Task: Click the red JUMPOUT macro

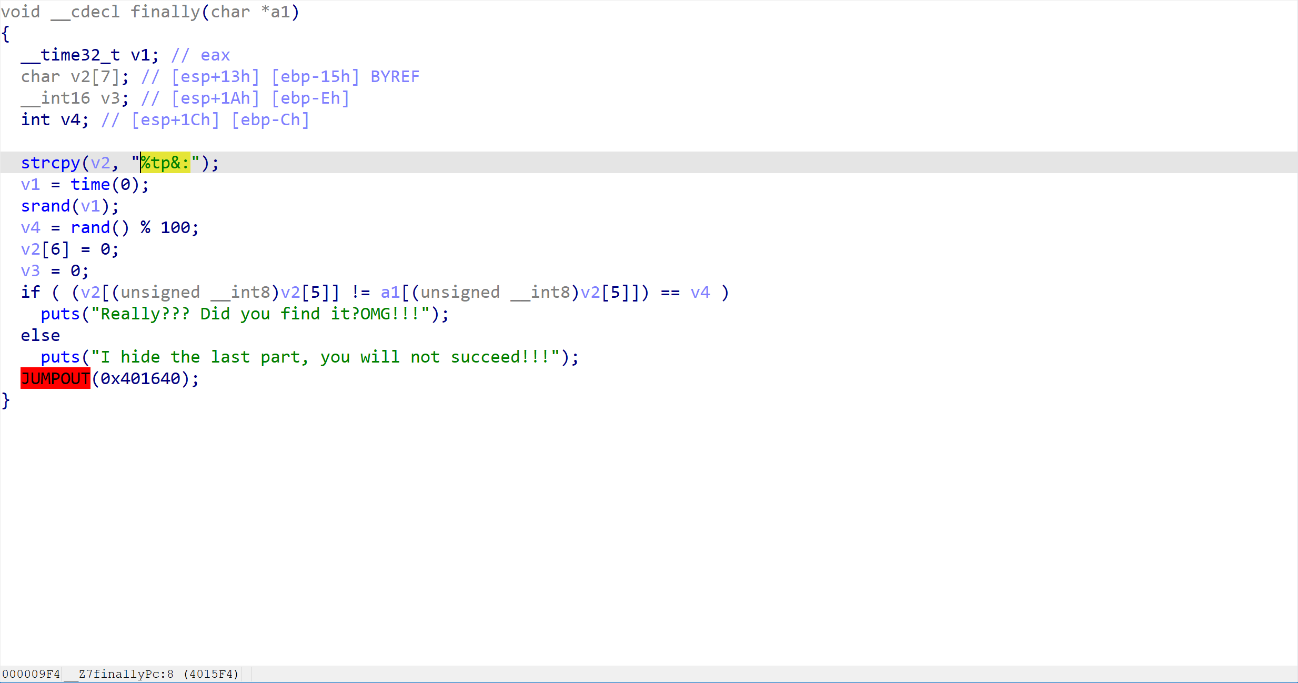Action: click(55, 378)
